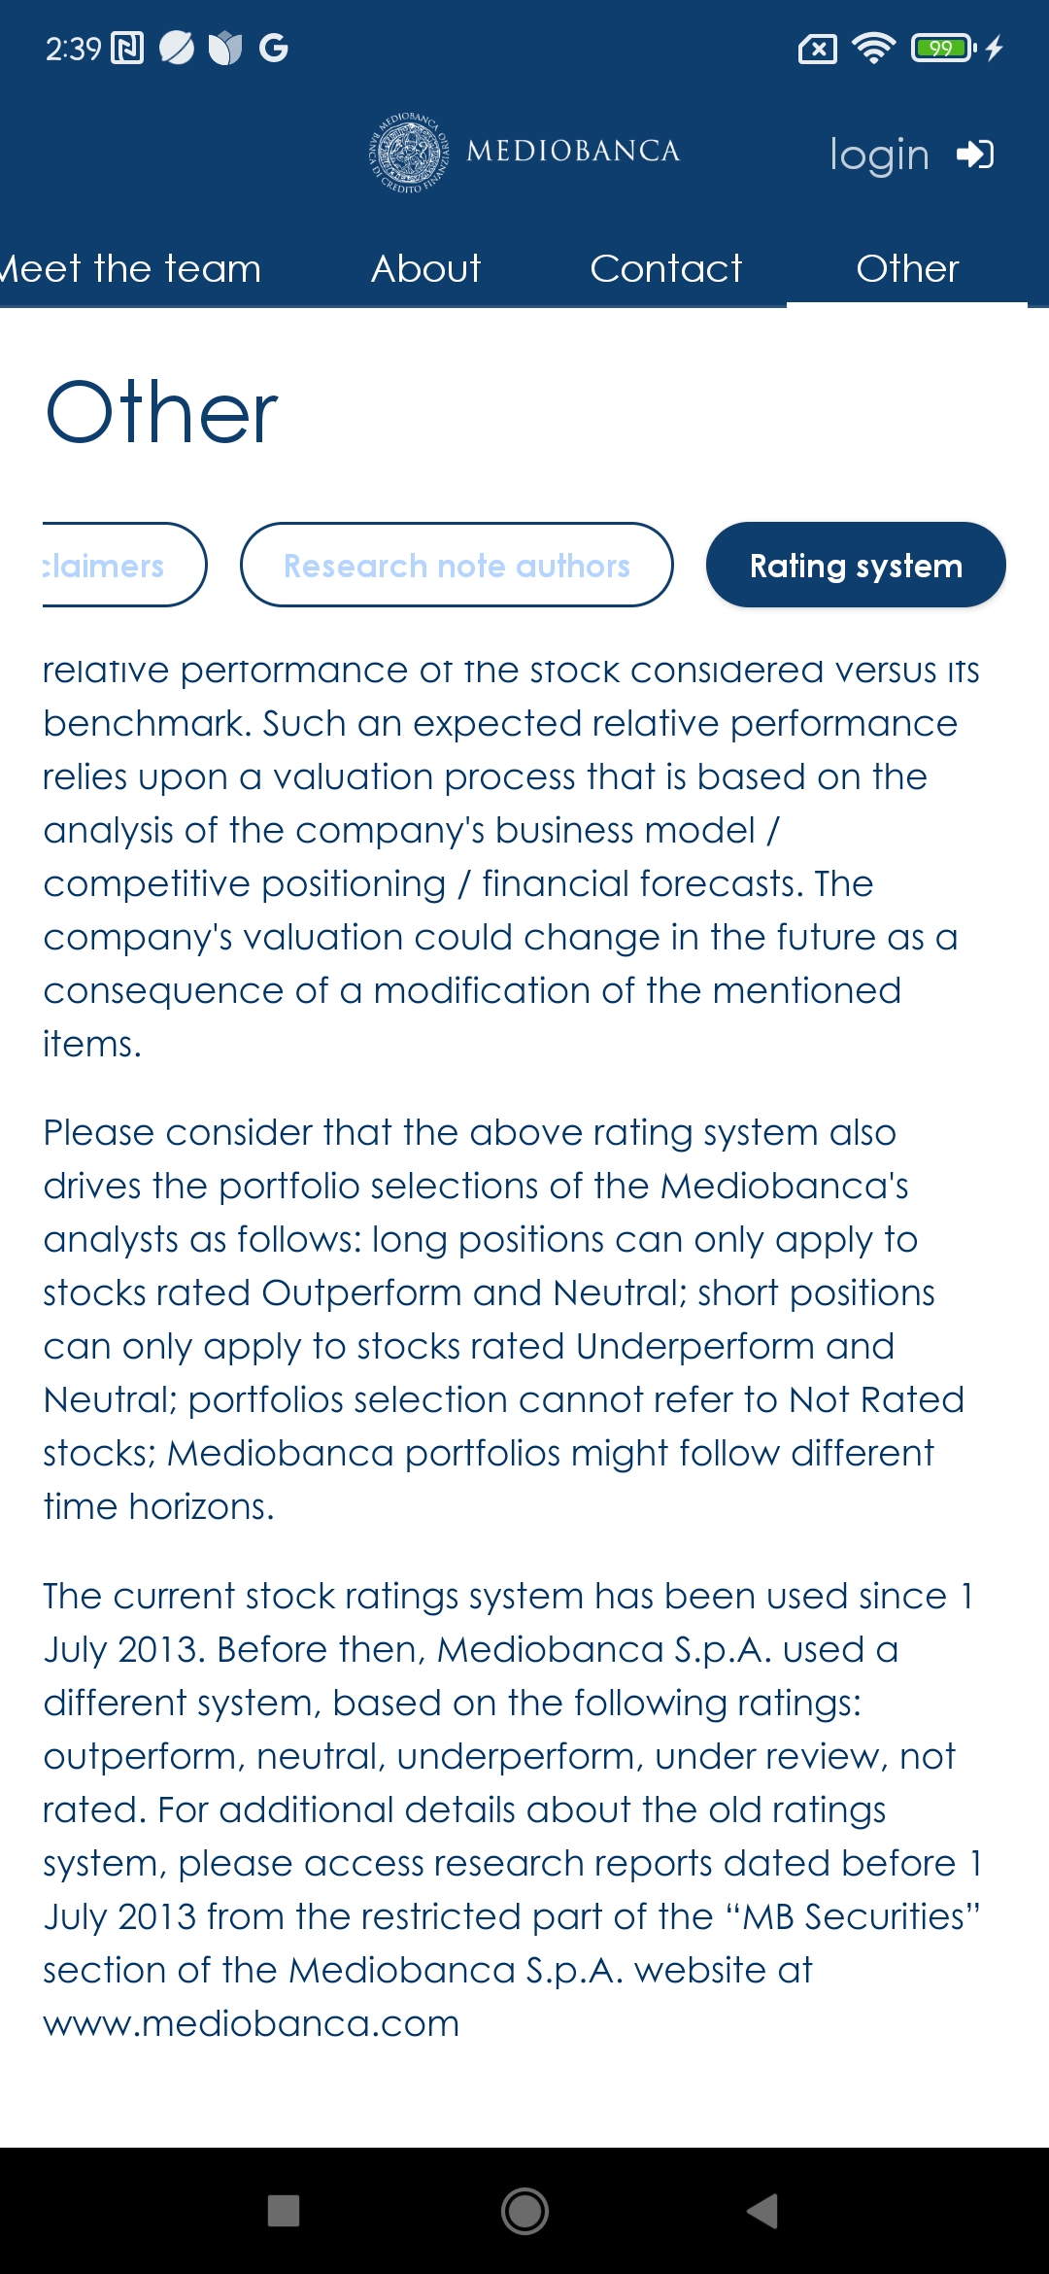Click the login text link
The height and width of the screenshot is (2274, 1049).
click(x=879, y=155)
